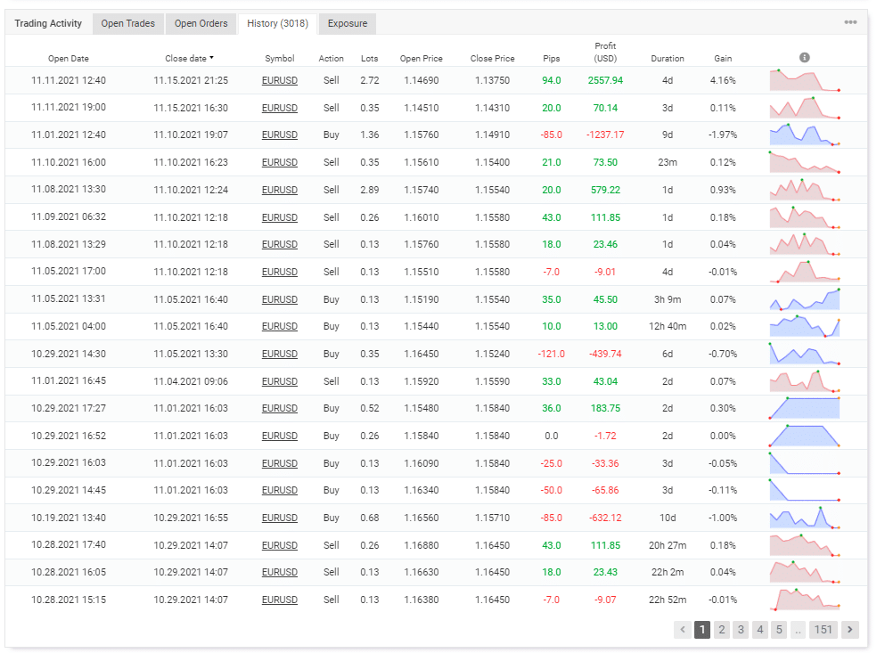877x653 pixels.
Task: Click the info icon above the chart column
Action: pos(805,56)
